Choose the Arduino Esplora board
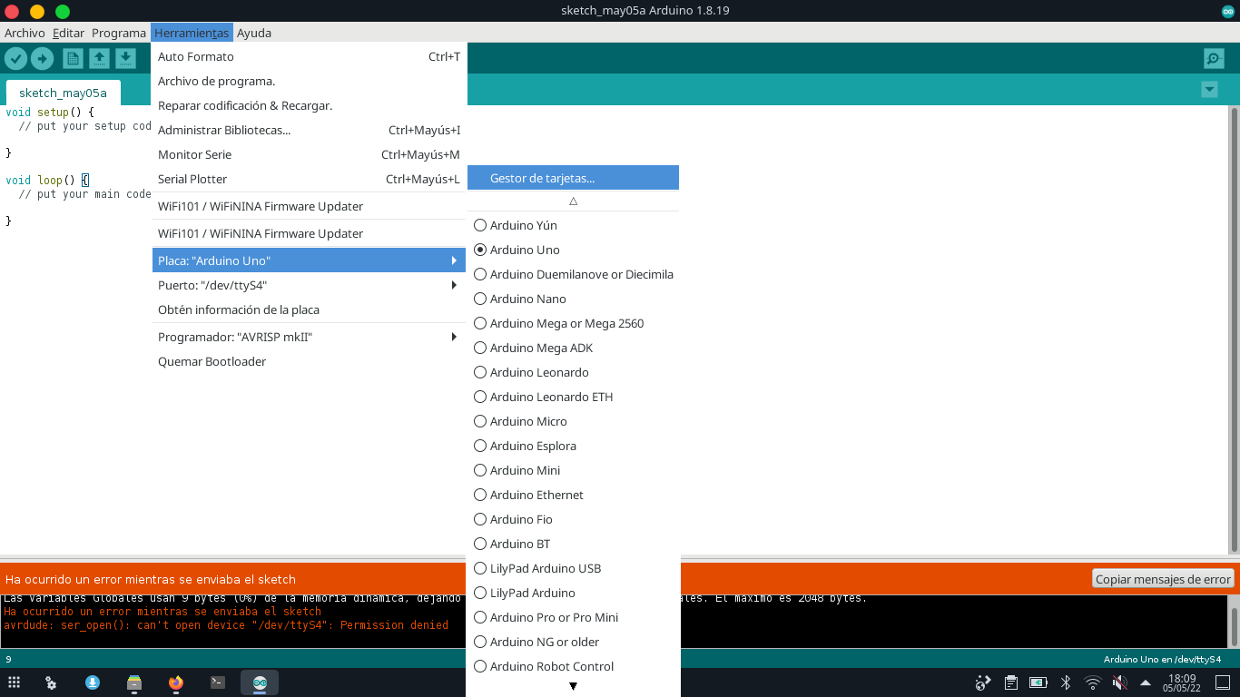The image size is (1240, 697). point(573,446)
